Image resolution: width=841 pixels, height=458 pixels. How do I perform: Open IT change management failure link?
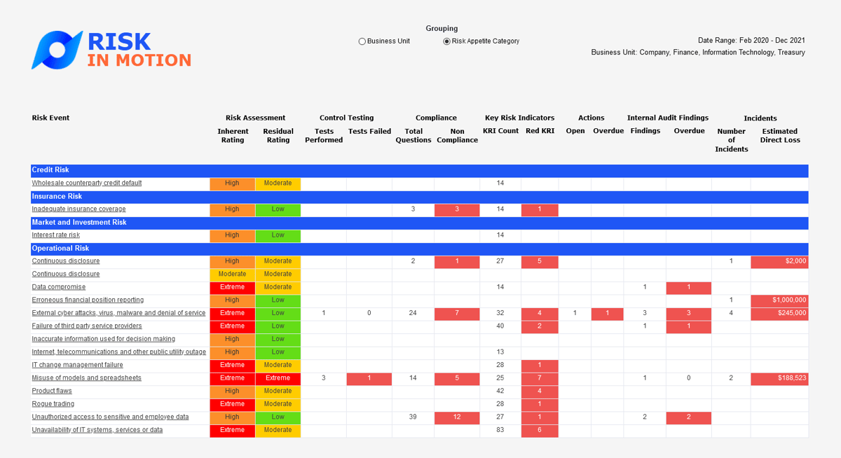(77, 365)
